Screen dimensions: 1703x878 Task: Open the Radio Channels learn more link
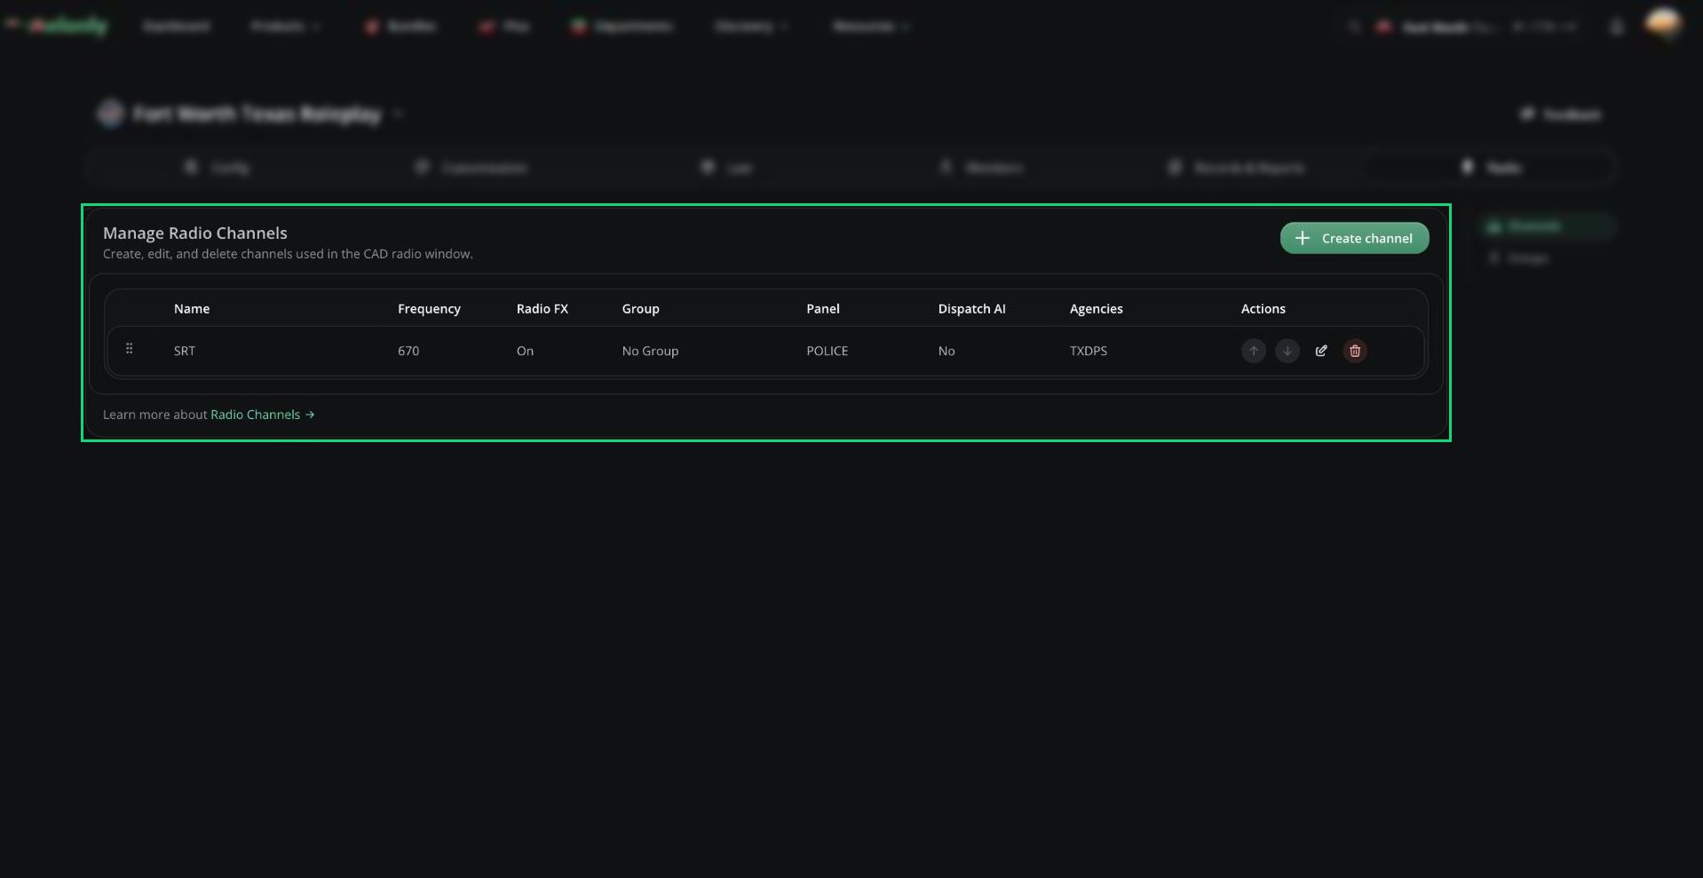click(263, 415)
